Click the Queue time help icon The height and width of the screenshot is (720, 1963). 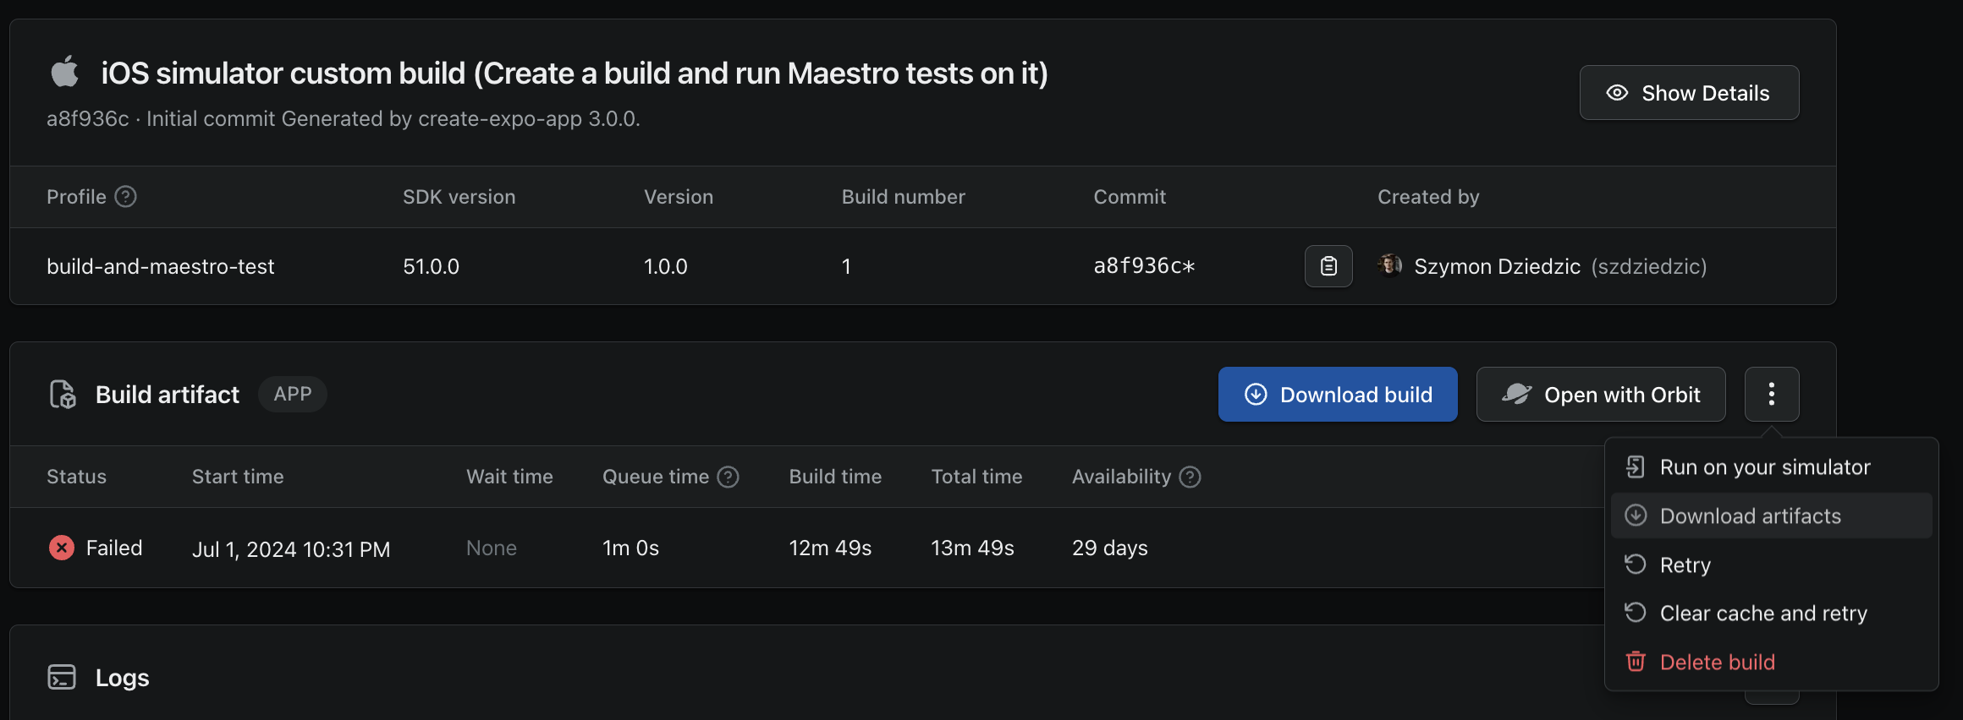tap(729, 477)
